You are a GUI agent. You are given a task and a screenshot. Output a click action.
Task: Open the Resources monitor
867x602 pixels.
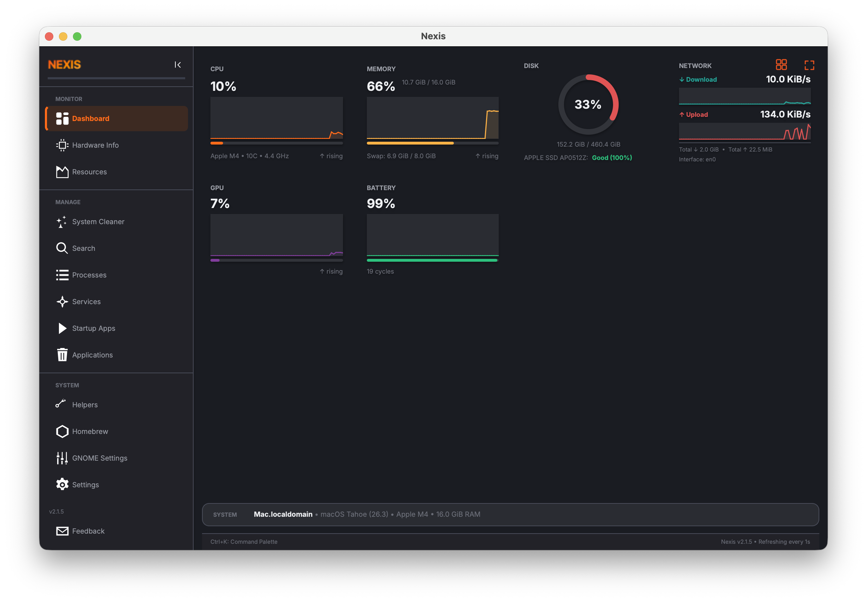tap(89, 172)
